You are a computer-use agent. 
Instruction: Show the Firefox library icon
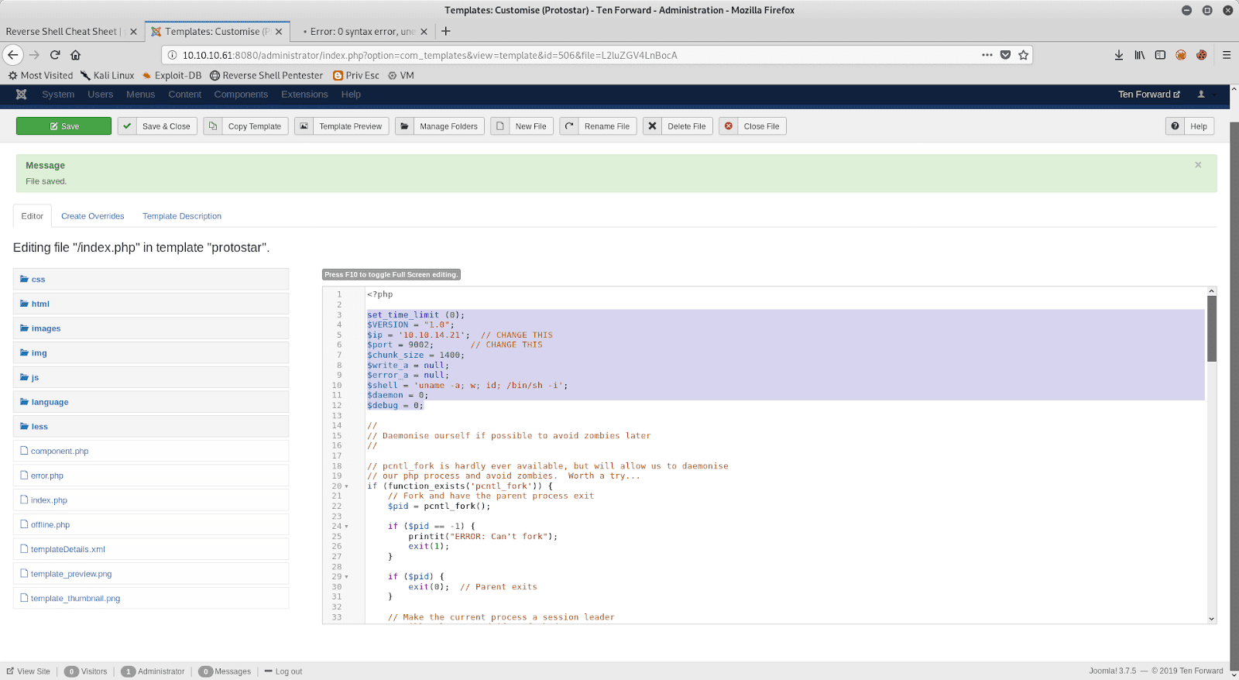1140,55
